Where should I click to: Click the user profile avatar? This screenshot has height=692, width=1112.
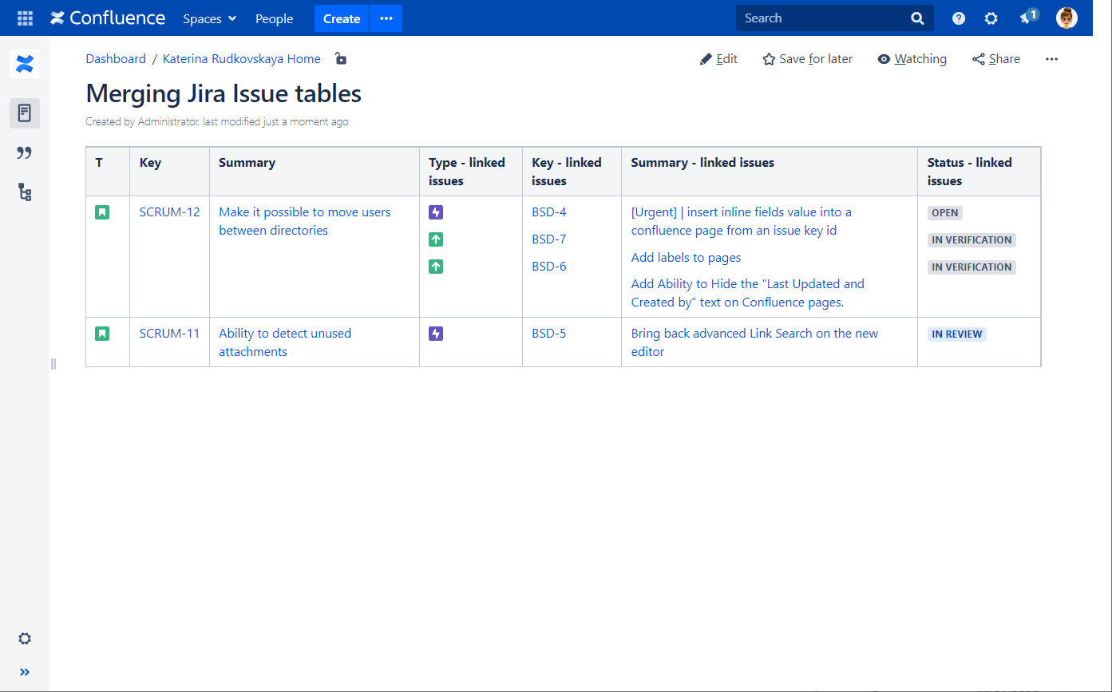[x=1066, y=18]
